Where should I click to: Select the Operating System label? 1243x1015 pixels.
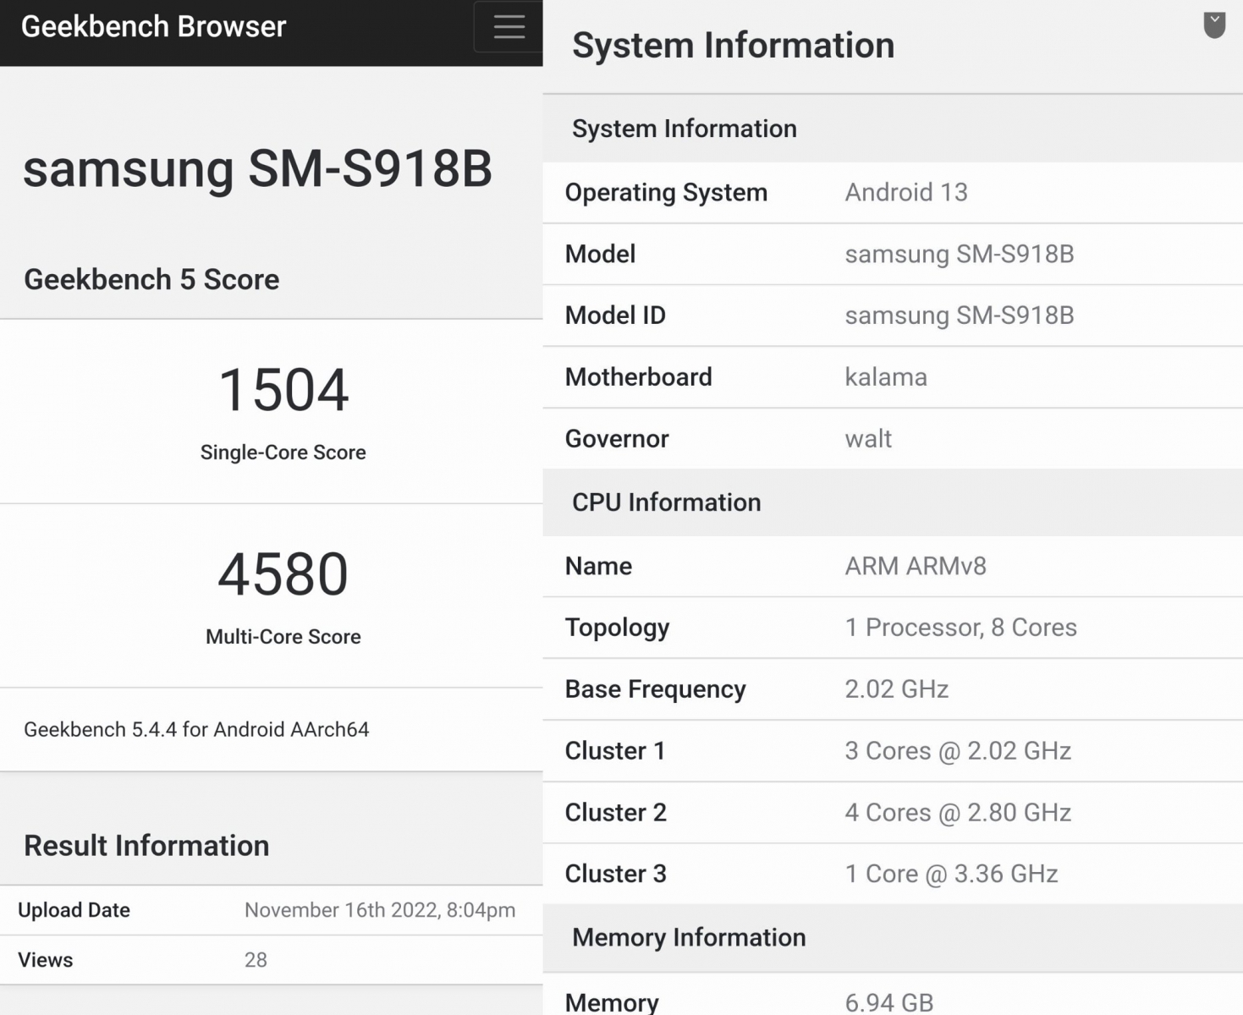pyautogui.click(x=666, y=193)
